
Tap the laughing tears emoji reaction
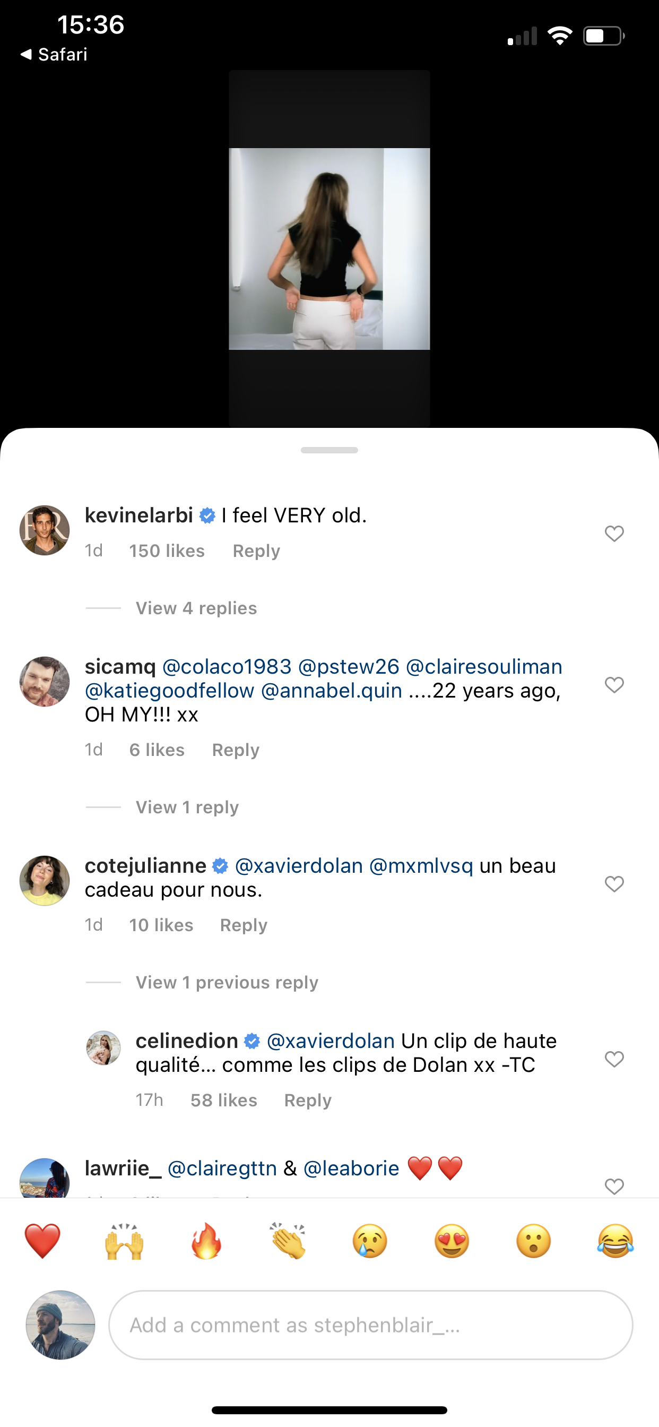pos(615,1241)
